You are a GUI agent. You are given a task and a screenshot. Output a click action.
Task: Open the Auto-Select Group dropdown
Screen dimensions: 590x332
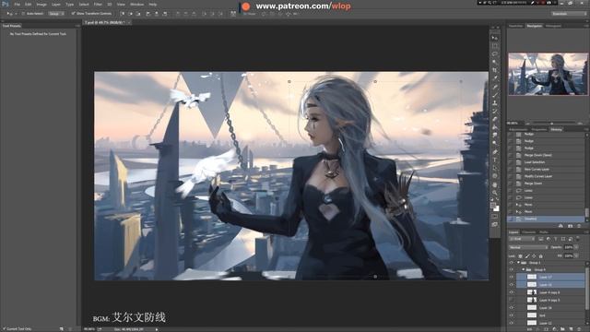[x=56, y=14]
